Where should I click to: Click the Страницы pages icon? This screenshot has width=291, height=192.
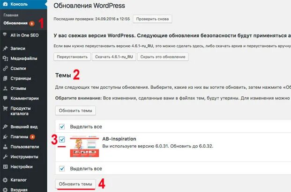point(5,78)
